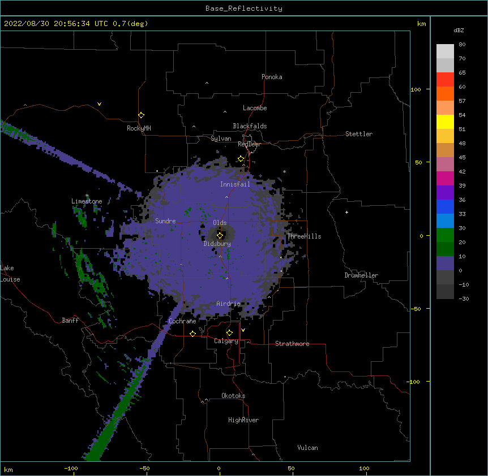This screenshot has width=488, height=476.
Task: Click the RockyMH label
Action: coord(139,128)
